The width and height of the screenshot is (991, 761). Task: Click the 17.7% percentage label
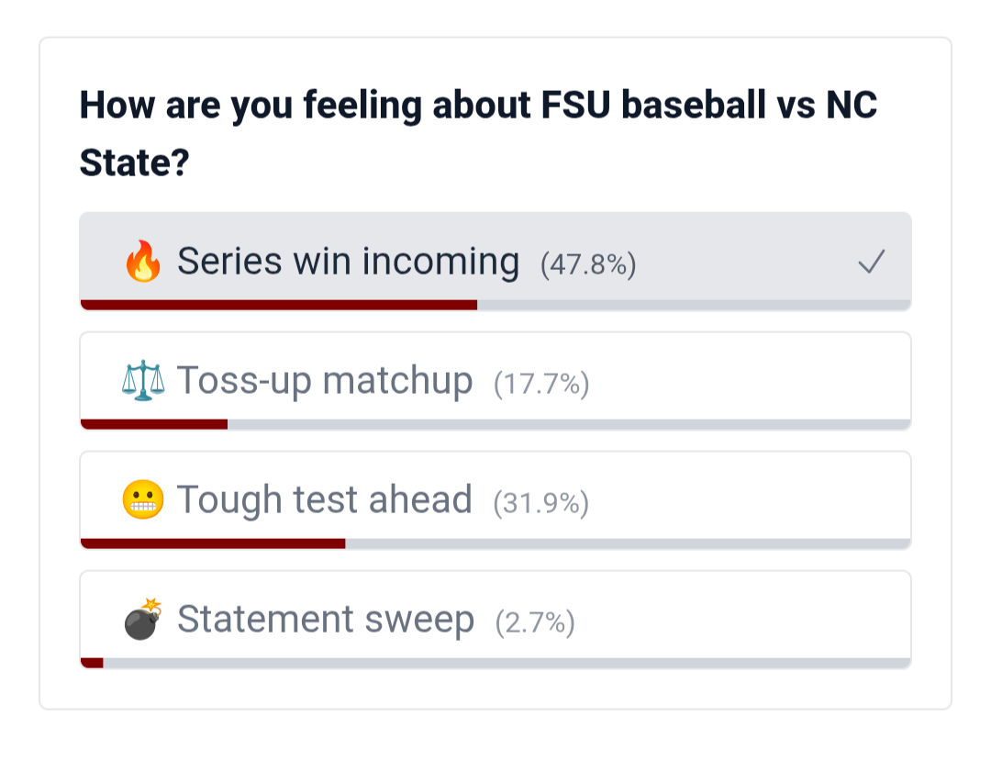coord(541,384)
